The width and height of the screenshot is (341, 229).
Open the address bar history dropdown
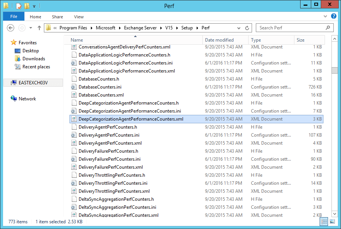pyautogui.click(x=239, y=28)
